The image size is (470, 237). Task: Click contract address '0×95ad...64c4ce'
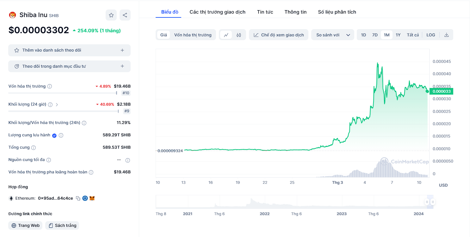click(x=55, y=198)
